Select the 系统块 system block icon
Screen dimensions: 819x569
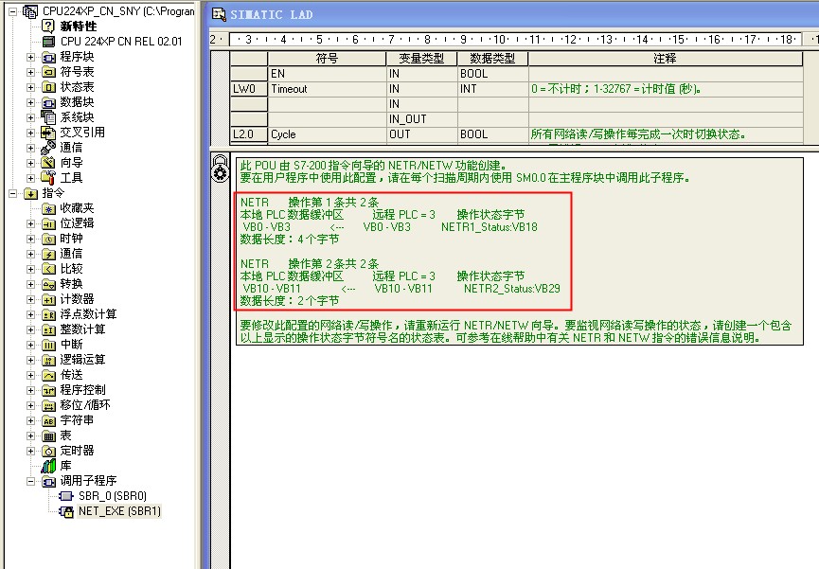click(x=48, y=117)
